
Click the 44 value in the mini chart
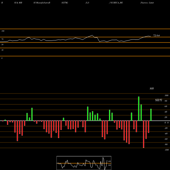tap(109, 161)
